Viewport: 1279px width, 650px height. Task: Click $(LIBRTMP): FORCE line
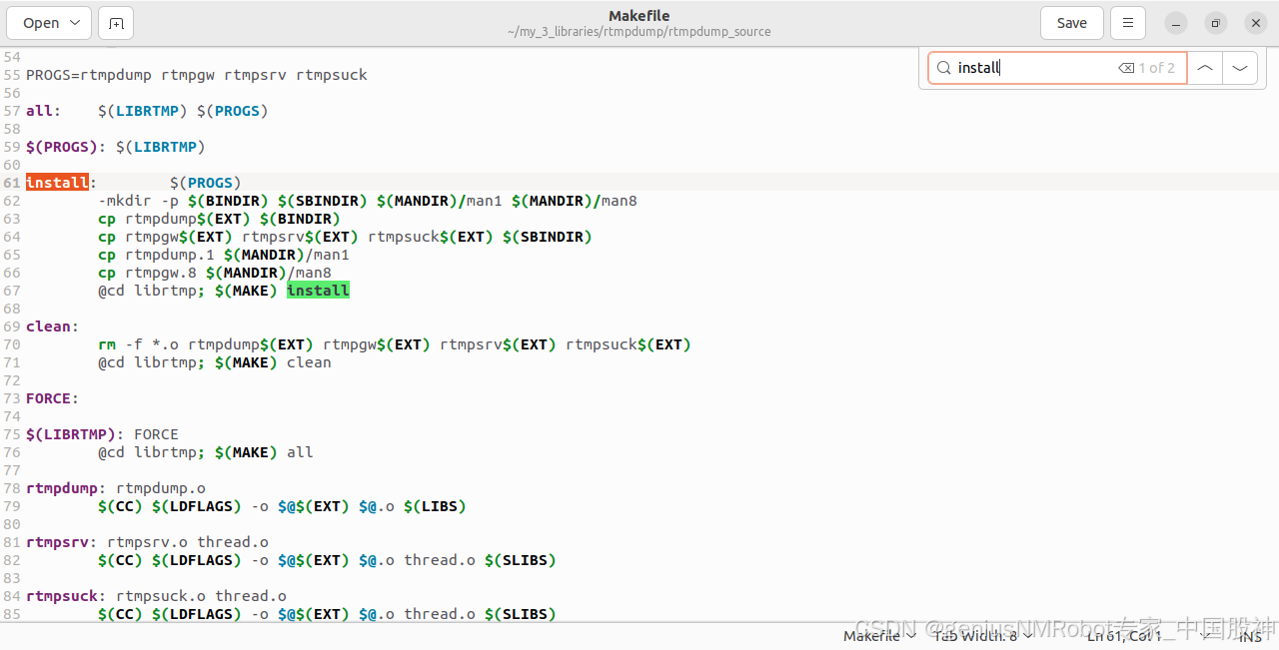102,434
